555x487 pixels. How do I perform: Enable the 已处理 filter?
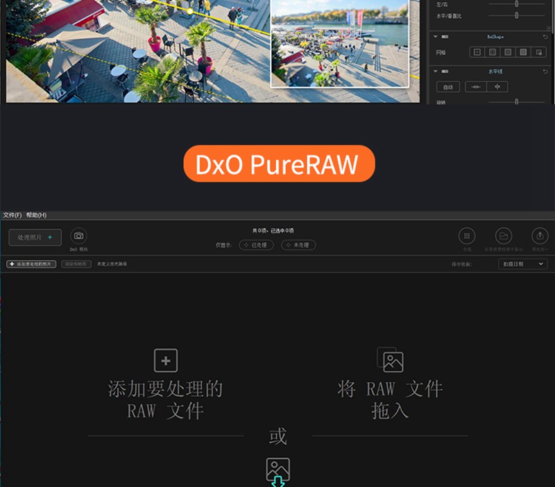(255, 244)
